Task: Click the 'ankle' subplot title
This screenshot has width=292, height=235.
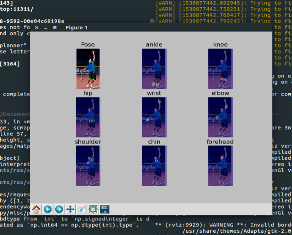Action: tap(154, 44)
